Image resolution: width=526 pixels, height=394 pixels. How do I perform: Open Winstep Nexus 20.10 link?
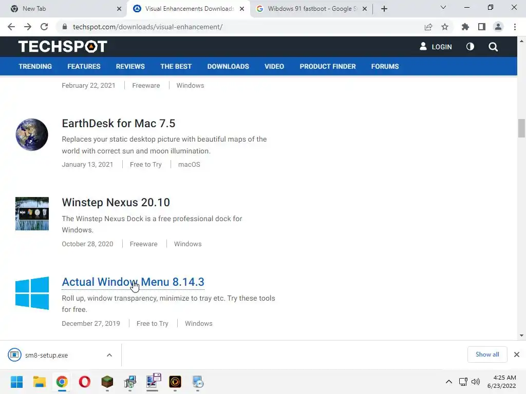click(116, 202)
